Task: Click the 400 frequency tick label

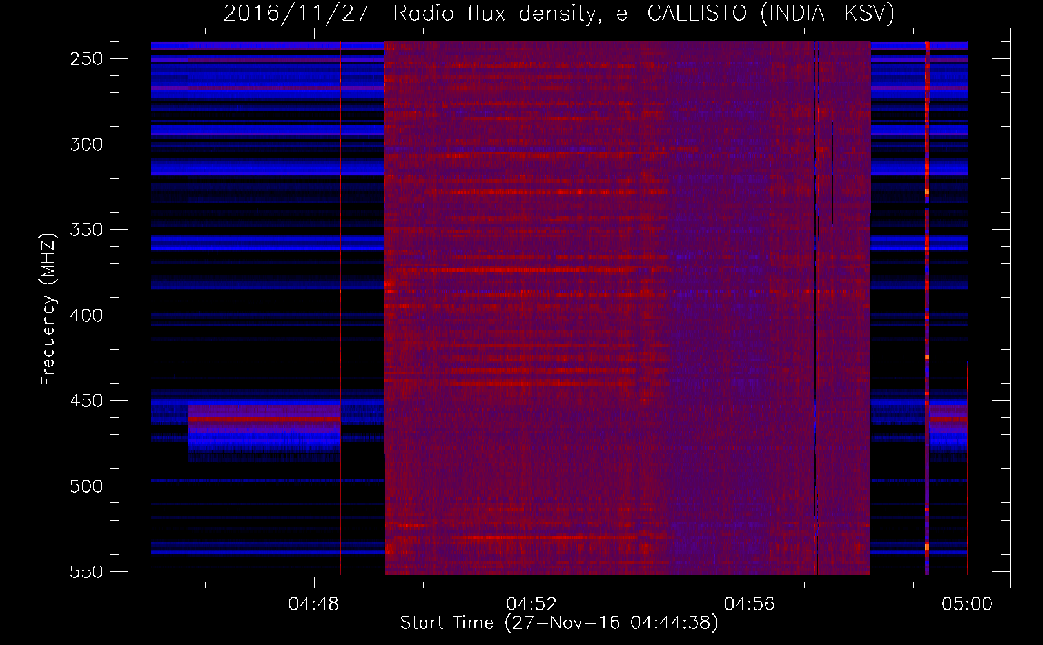Action: (86, 315)
